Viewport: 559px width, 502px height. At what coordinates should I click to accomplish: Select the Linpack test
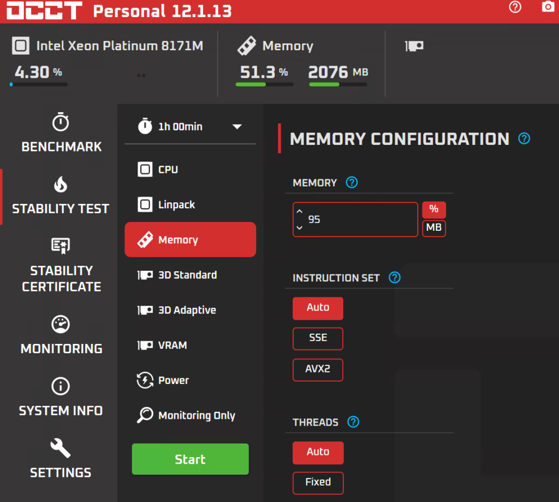pyautogui.click(x=191, y=205)
